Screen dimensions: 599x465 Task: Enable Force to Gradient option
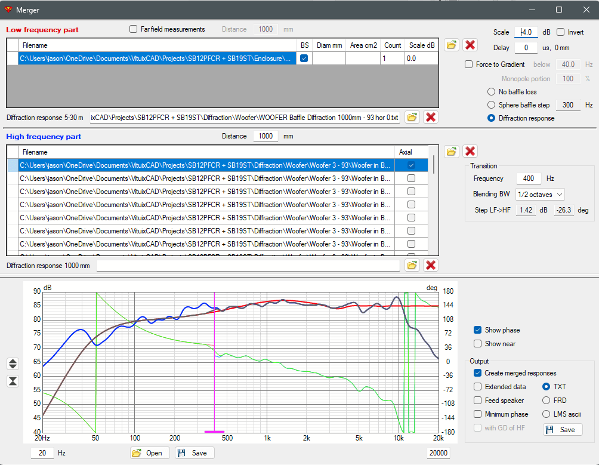pos(469,64)
